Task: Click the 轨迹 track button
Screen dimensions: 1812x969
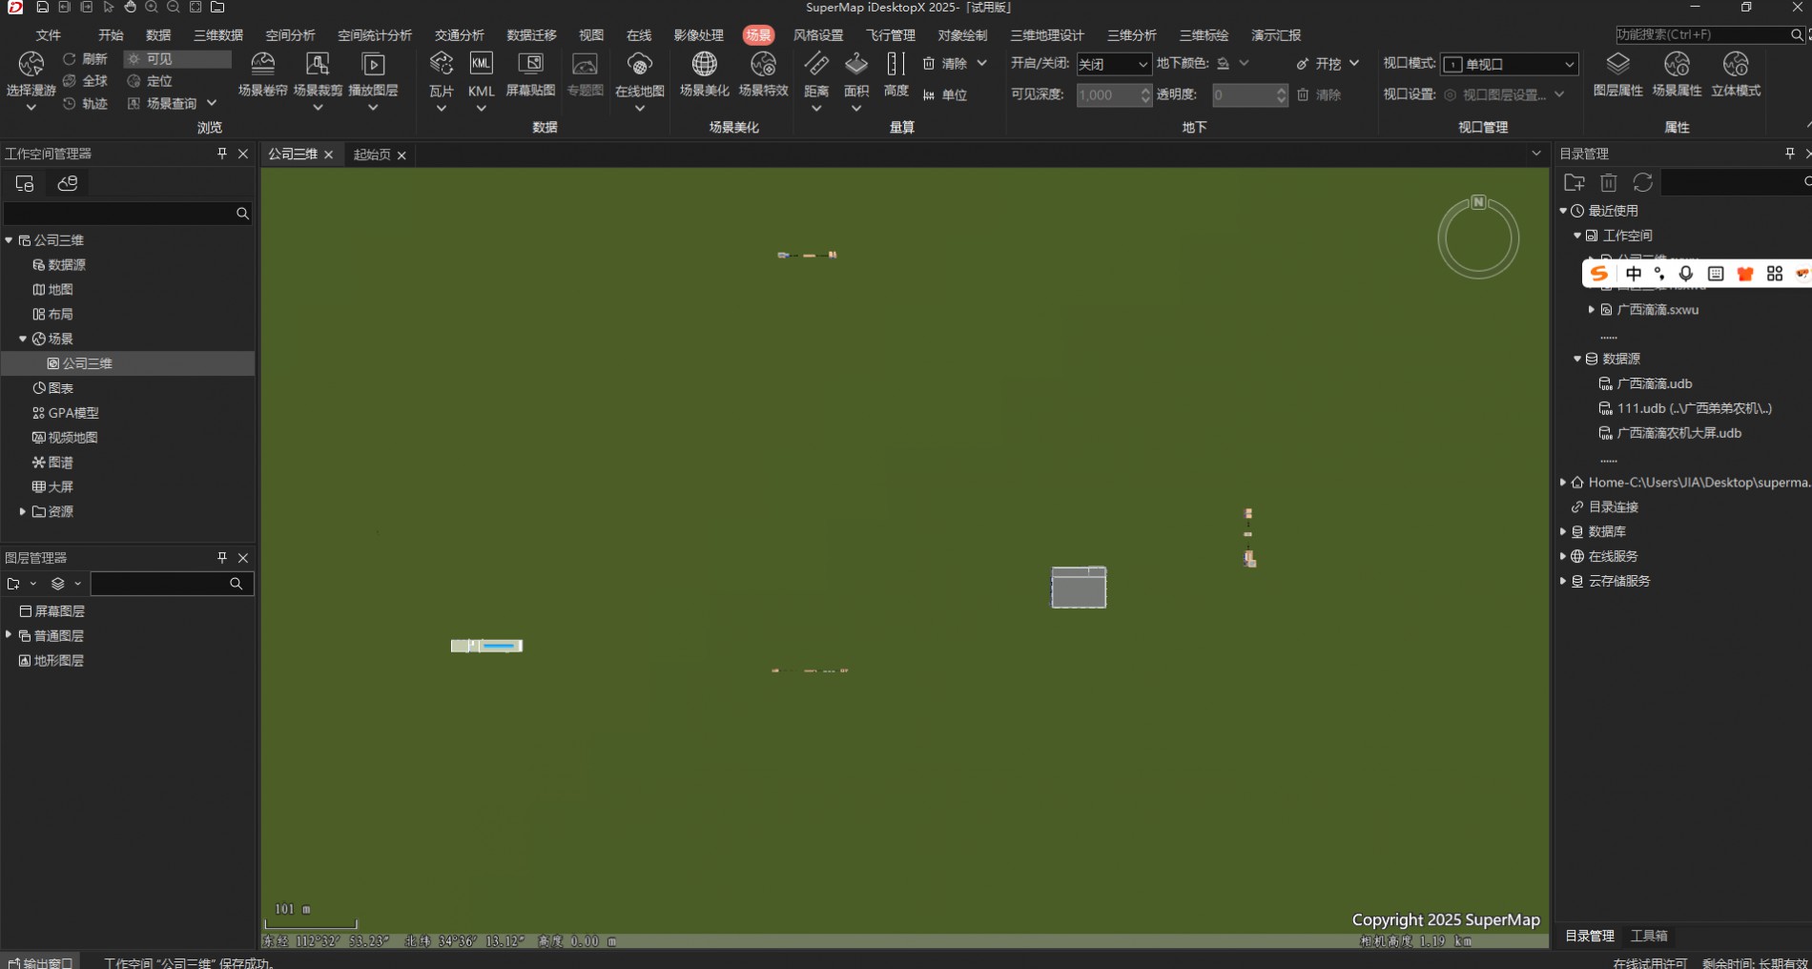Action: point(85,103)
